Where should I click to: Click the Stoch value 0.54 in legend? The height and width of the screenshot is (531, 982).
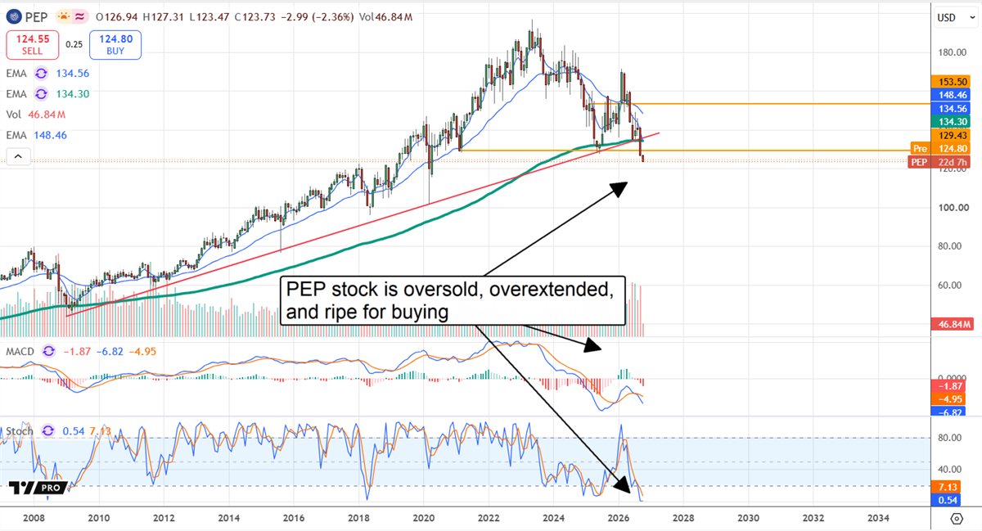[x=73, y=430]
